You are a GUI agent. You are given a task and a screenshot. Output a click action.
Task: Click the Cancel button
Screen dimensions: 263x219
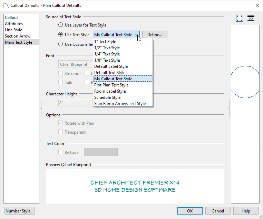pyautogui.click(x=218, y=211)
